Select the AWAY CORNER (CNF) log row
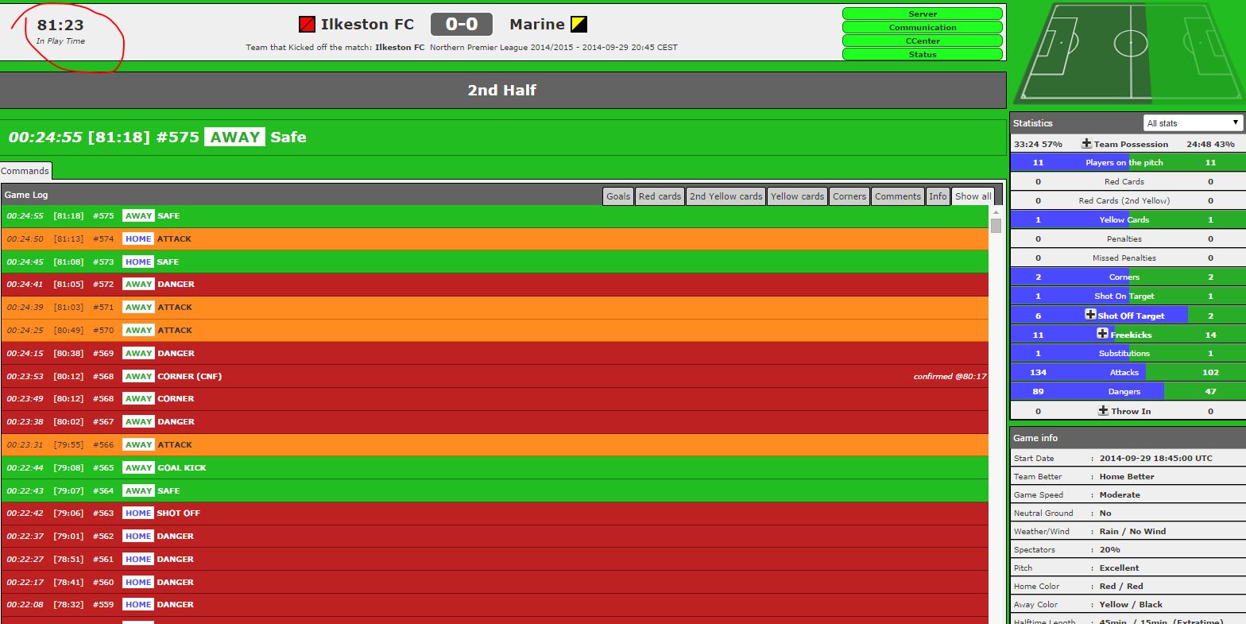 [x=494, y=376]
